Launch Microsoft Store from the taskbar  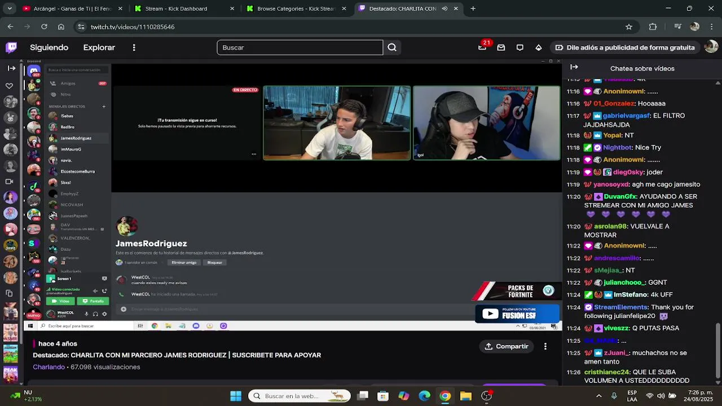tap(383, 396)
